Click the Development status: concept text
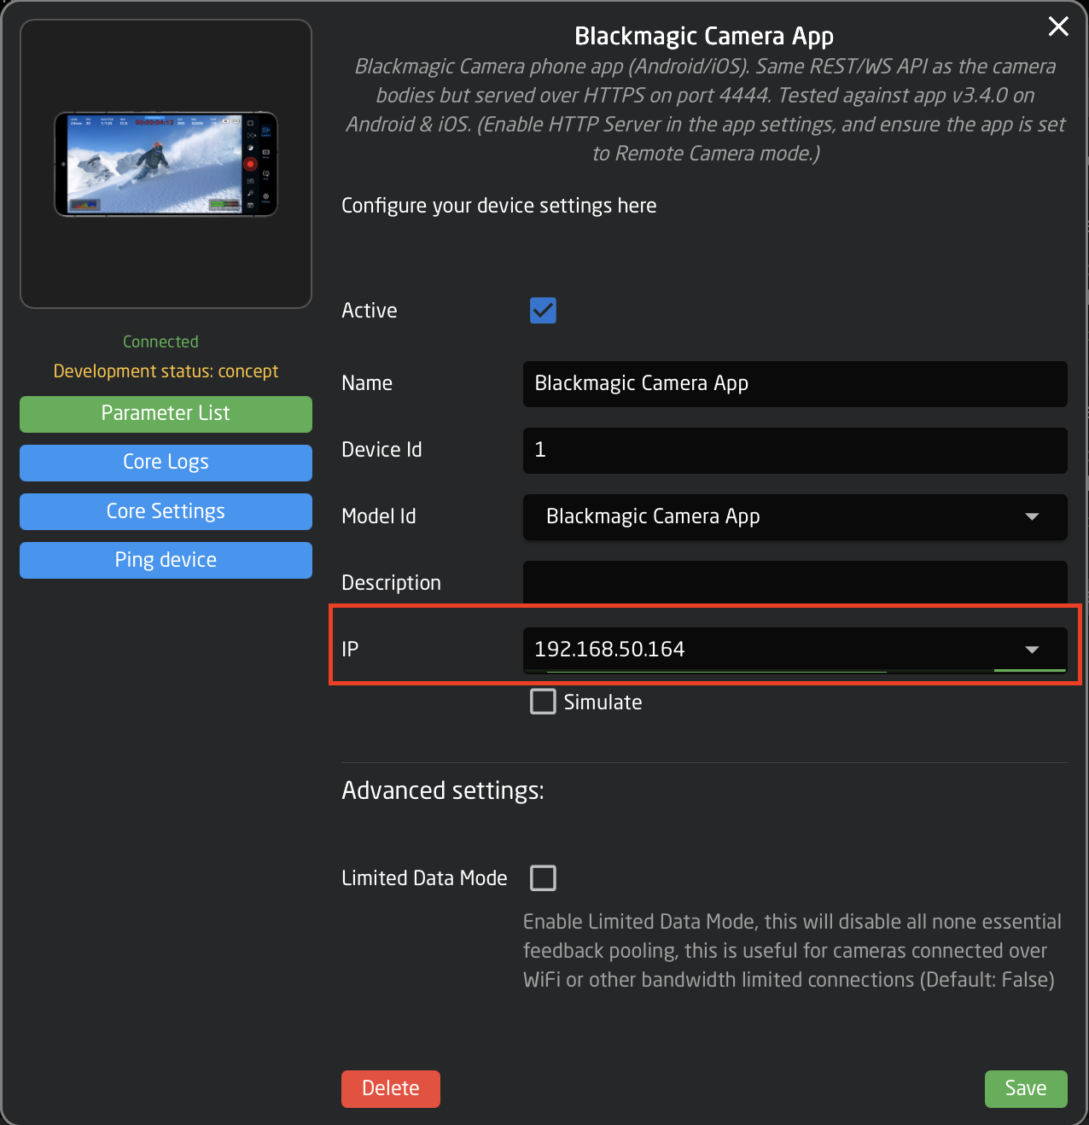 tap(166, 371)
